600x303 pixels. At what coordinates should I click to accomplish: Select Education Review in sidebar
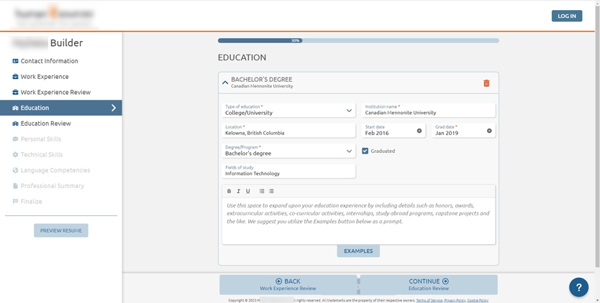(x=45, y=123)
